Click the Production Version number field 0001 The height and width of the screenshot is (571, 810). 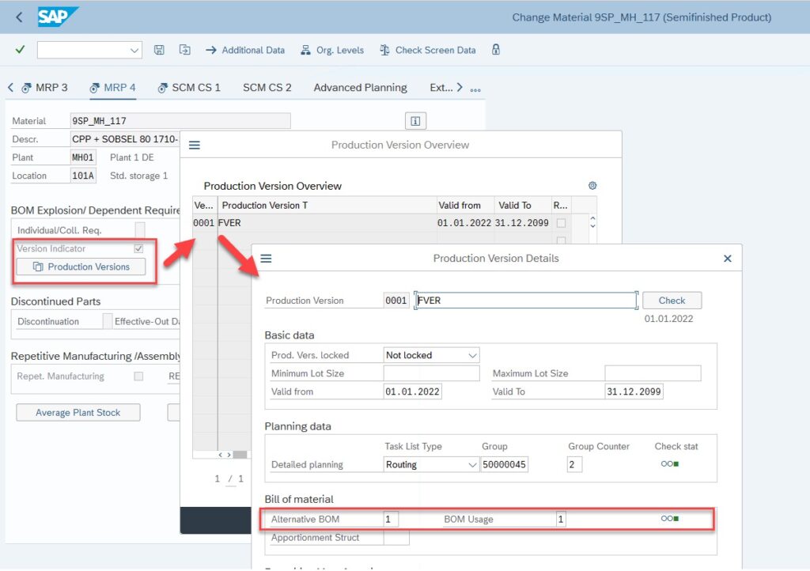pyautogui.click(x=396, y=301)
